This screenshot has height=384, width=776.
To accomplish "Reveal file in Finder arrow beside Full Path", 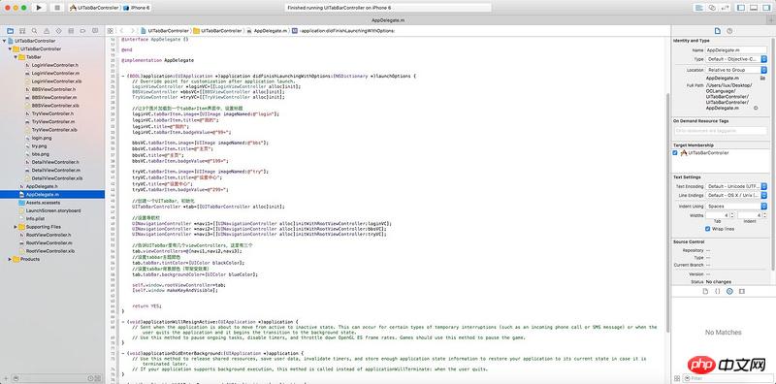I will pos(756,108).
